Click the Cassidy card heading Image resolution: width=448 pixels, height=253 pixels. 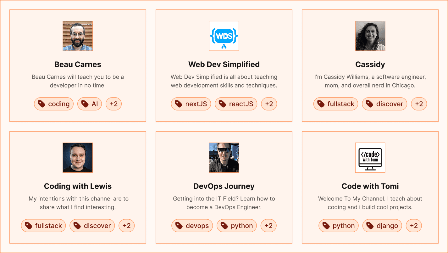370,65
